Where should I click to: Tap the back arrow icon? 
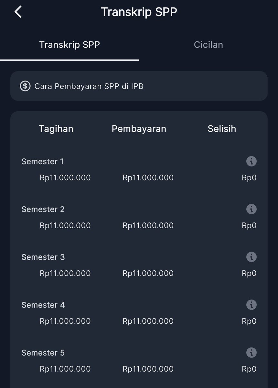click(18, 12)
